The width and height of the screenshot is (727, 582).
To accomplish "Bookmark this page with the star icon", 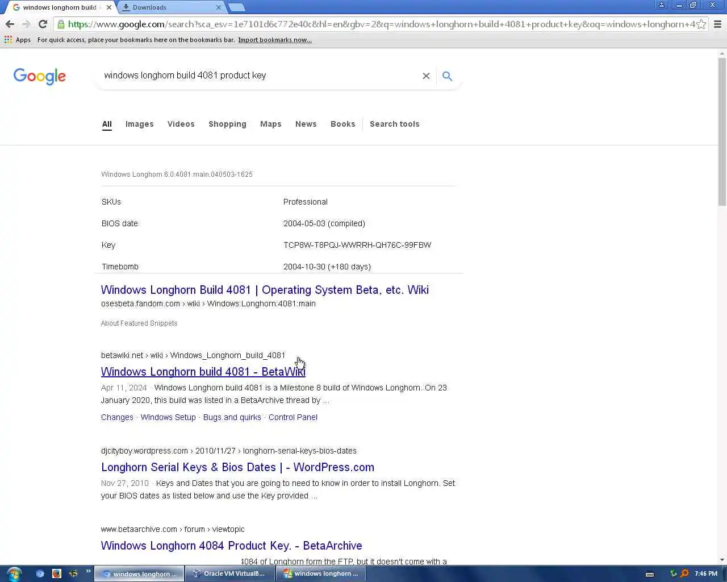I will [x=701, y=24].
